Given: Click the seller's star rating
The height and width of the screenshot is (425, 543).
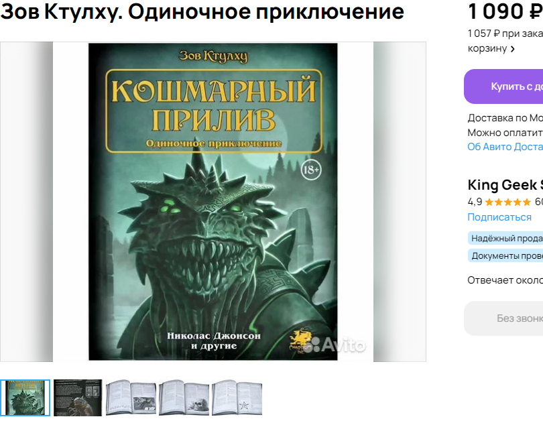Looking at the screenshot, I should (507, 202).
